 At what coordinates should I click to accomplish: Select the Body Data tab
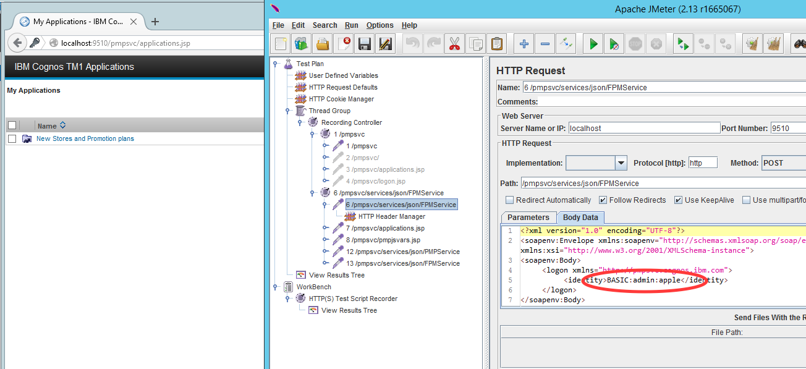click(x=581, y=218)
